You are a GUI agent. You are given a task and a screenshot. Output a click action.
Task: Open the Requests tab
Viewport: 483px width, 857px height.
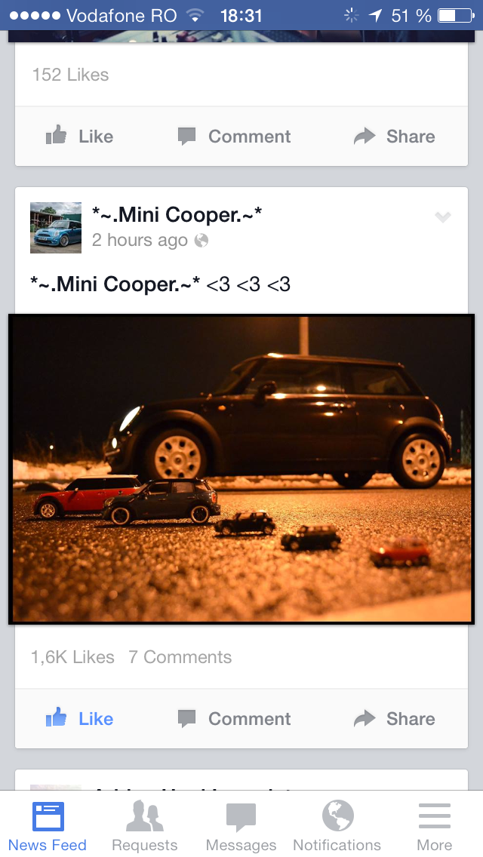point(144,826)
